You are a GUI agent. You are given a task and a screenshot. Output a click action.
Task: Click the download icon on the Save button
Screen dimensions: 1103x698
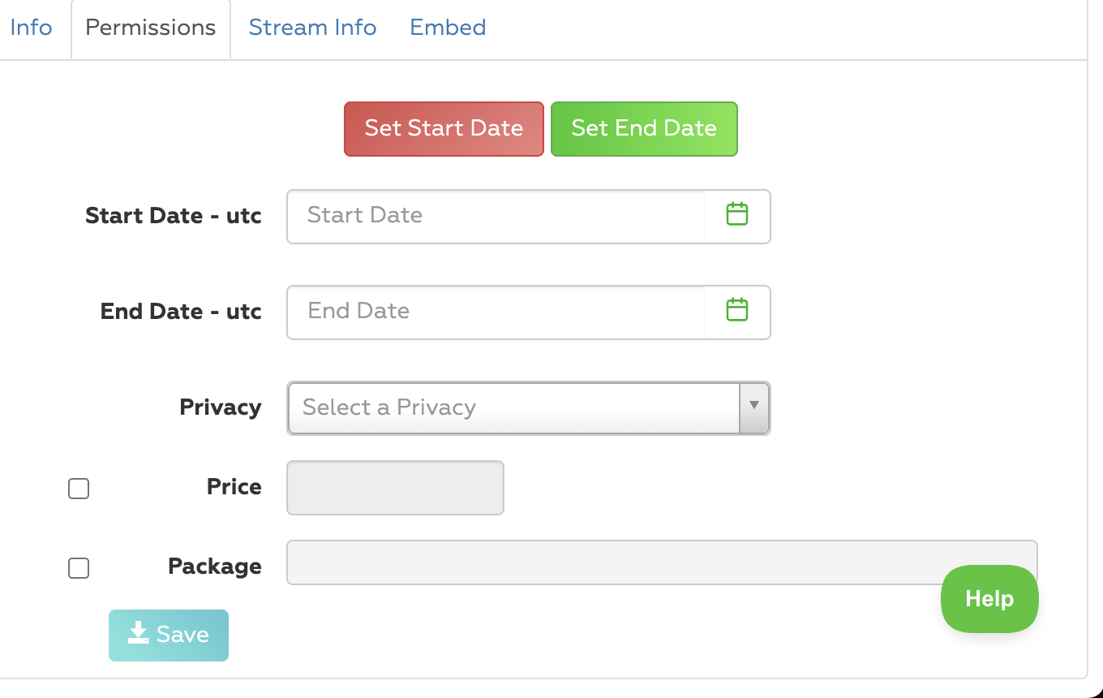(x=139, y=634)
